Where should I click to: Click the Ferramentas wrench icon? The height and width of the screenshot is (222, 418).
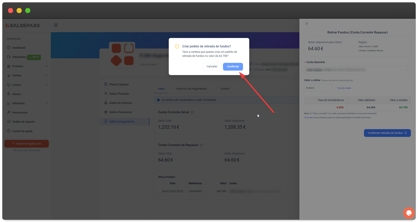[x=9, y=113]
